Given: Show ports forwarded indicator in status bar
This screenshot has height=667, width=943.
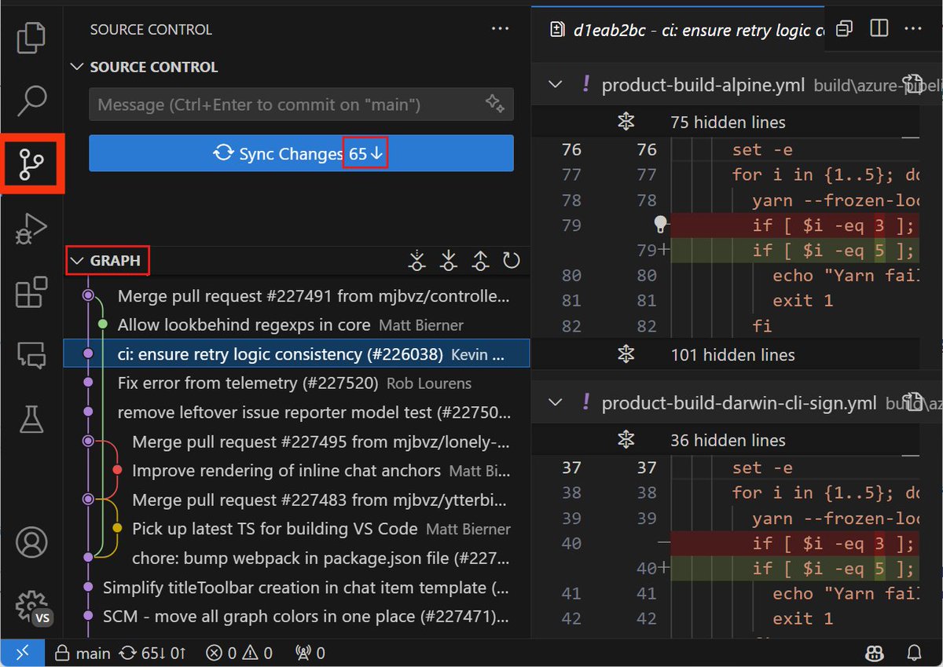Looking at the screenshot, I should (x=310, y=653).
